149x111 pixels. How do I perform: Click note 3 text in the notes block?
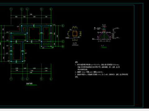click(x=102, y=76)
